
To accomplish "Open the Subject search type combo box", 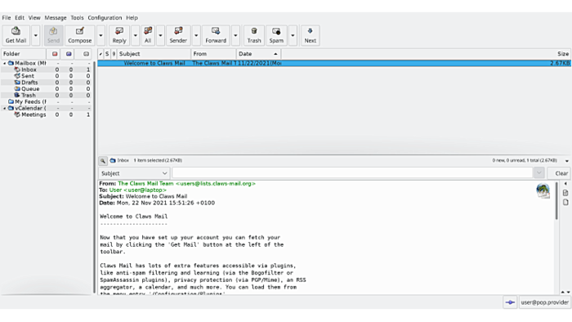I will click(133, 173).
